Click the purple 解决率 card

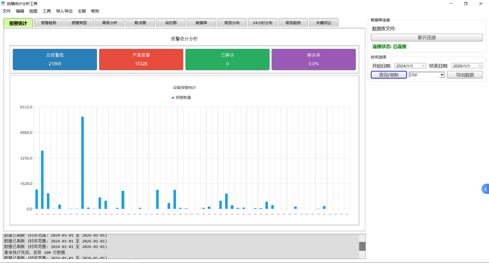pos(314,59)
